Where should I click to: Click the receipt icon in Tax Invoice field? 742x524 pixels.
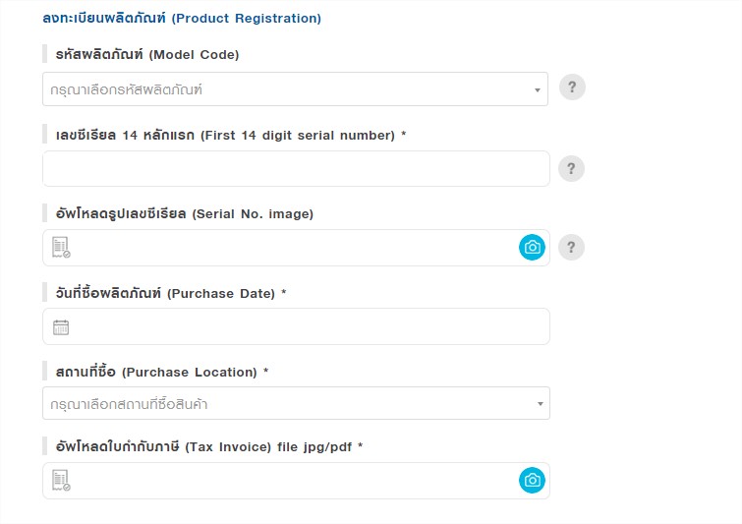[61, 480]
